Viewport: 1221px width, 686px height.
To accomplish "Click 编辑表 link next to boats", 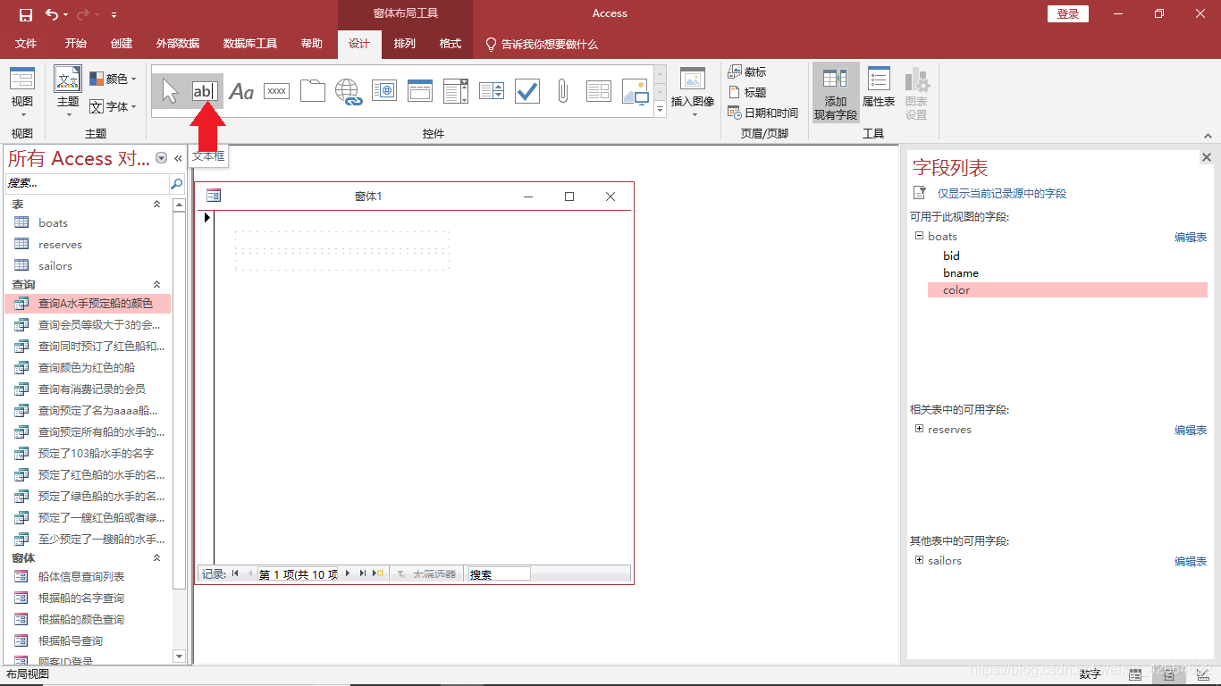I will coord(1191,237).
